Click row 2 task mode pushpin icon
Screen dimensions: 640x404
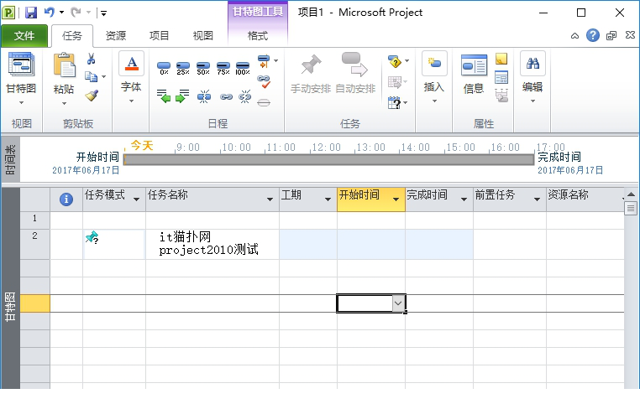pos(92,237)
